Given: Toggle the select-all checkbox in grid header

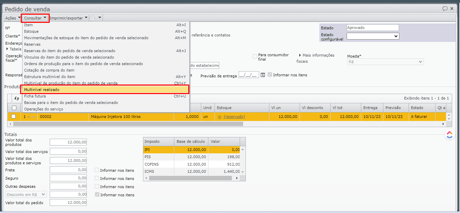Looking at the screenshot, I should 14,108.
